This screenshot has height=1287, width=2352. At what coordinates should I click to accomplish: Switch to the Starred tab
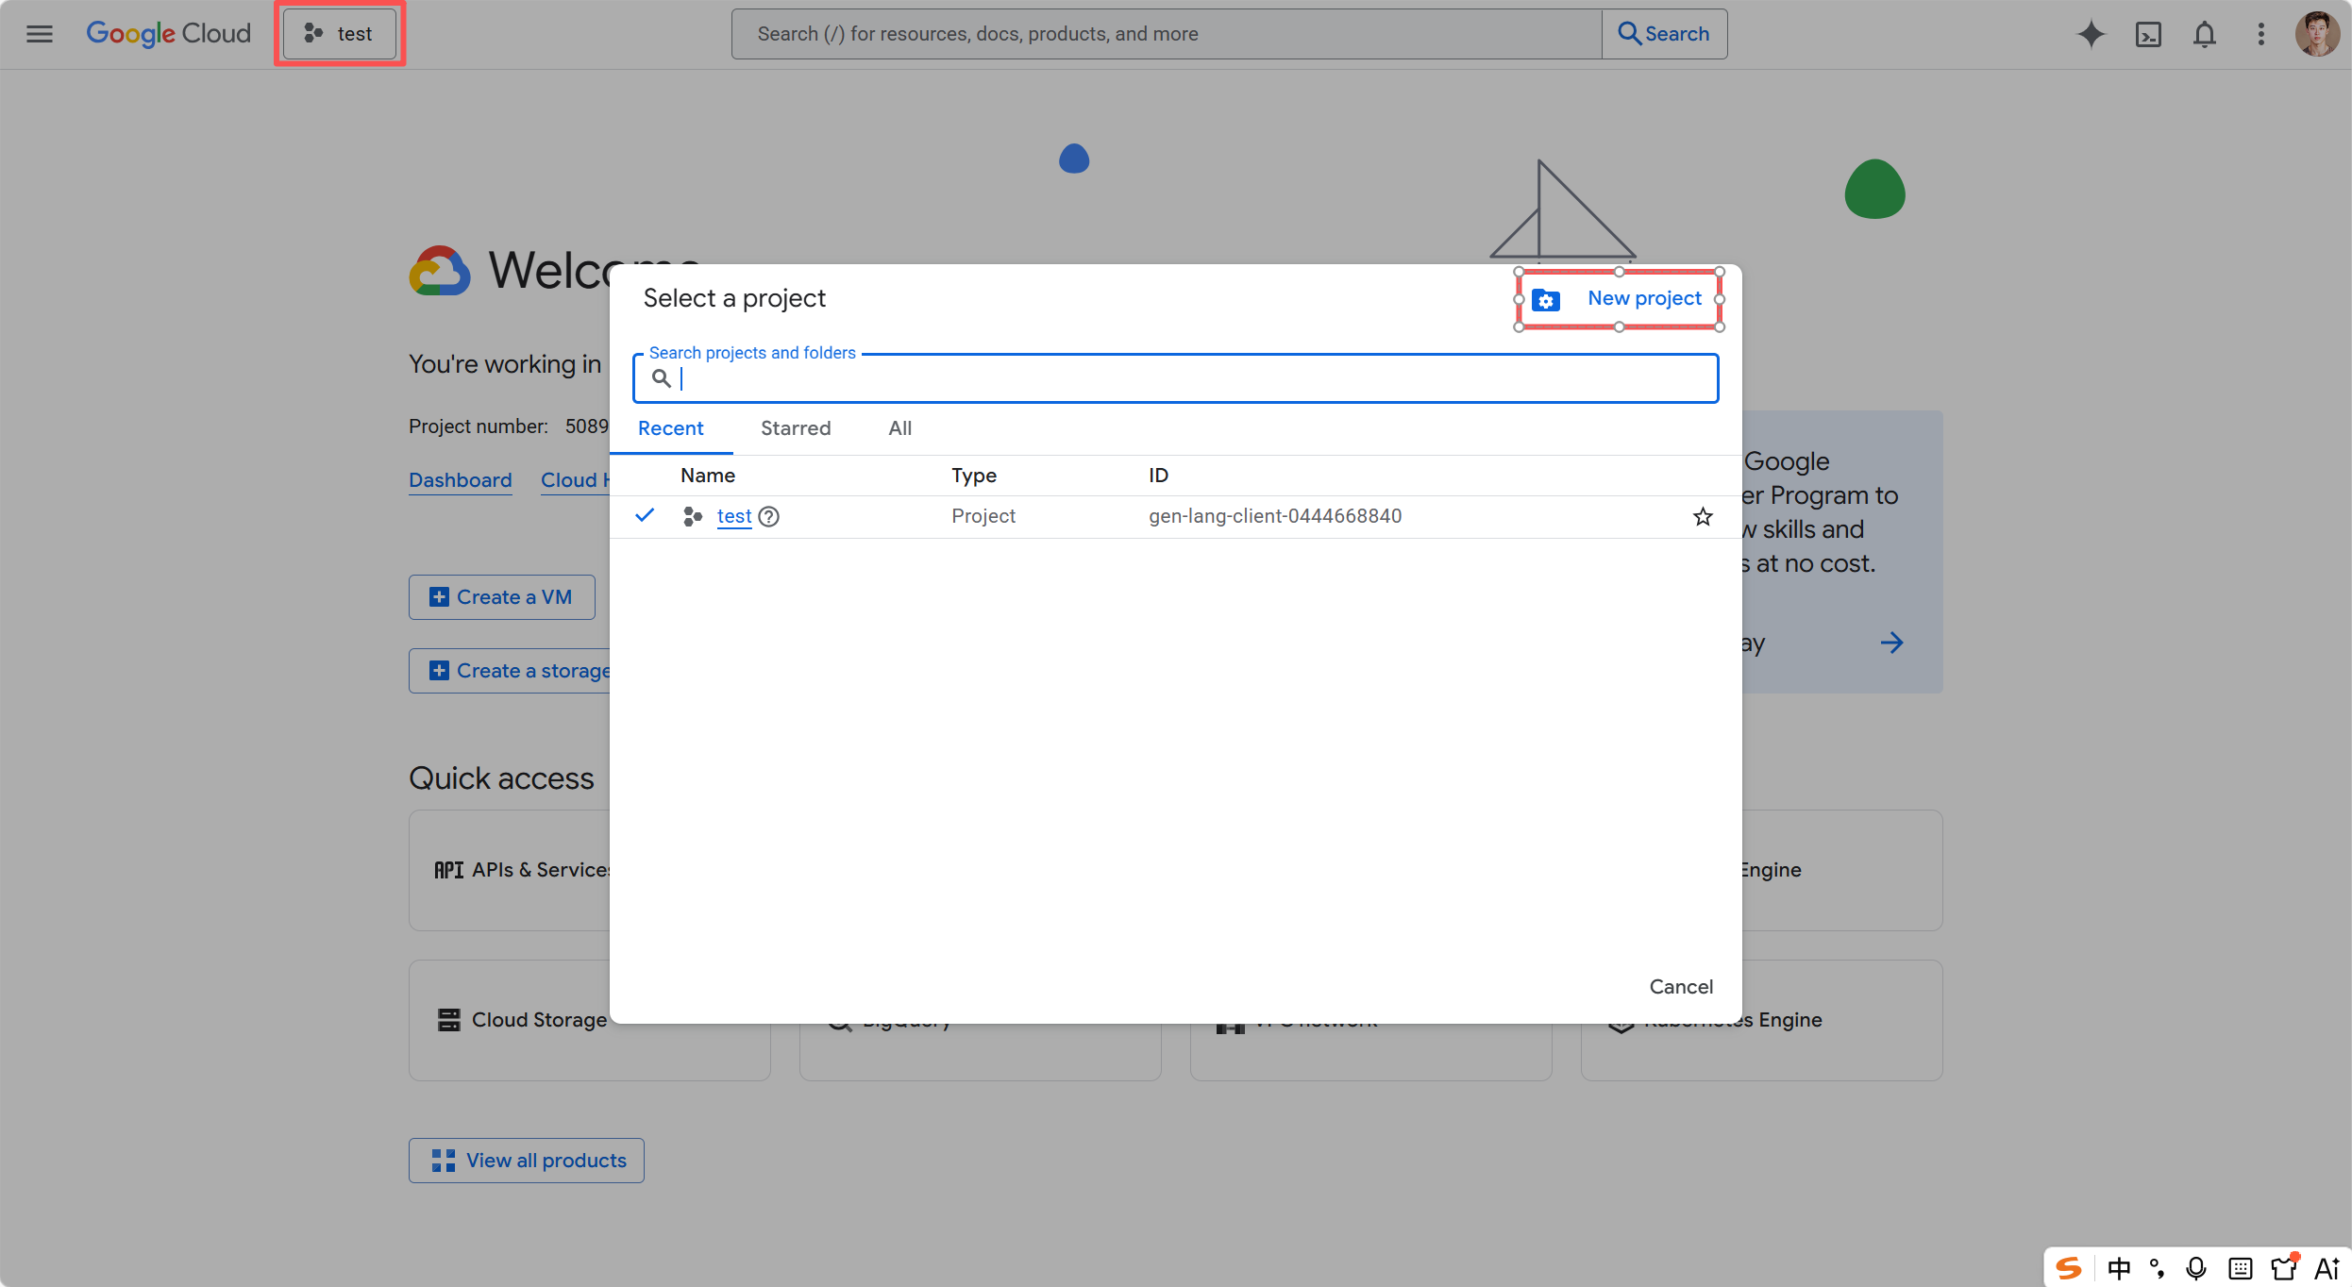click(795, 427)
